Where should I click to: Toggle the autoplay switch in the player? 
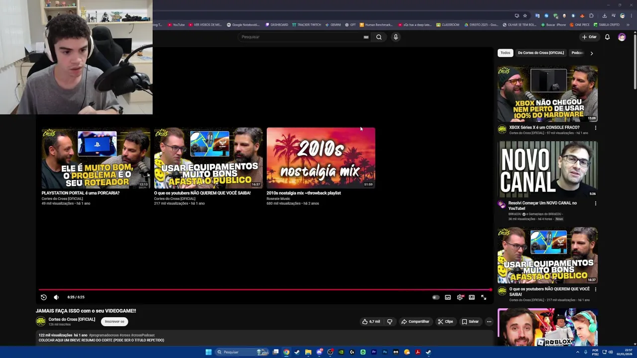tap(435, 297)
